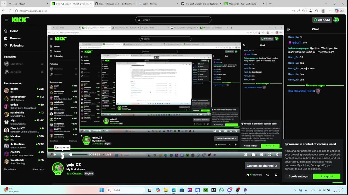The height and width of the screenshot is (195, 348).
Task: Open recommended channel Ac7ionMan
Action: click(24, 146)
